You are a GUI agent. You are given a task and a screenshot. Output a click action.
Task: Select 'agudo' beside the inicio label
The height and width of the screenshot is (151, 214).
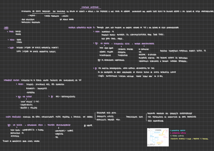click(19, 40)
